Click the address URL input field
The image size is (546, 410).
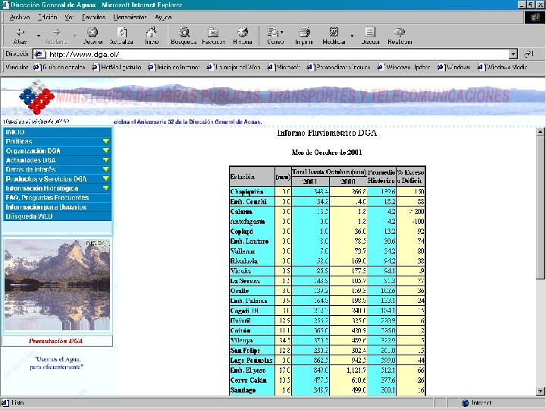point(277,54)
